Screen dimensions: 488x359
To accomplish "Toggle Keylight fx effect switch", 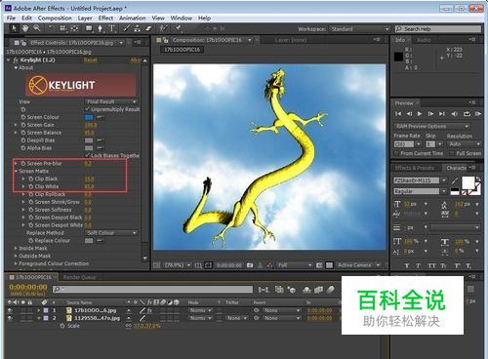I will coord(16,60).
